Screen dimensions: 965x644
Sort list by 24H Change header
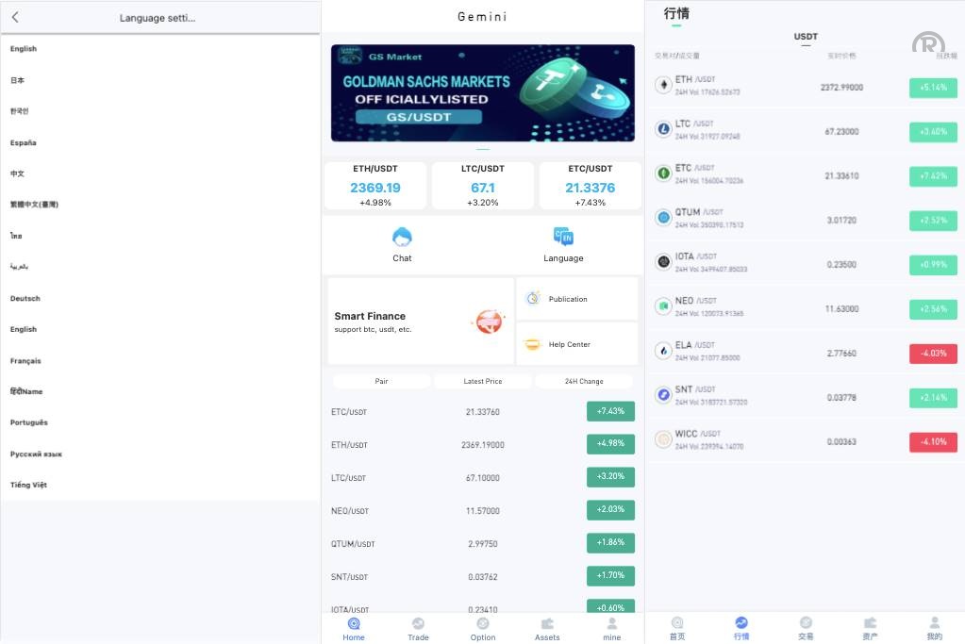pos(584,381)
